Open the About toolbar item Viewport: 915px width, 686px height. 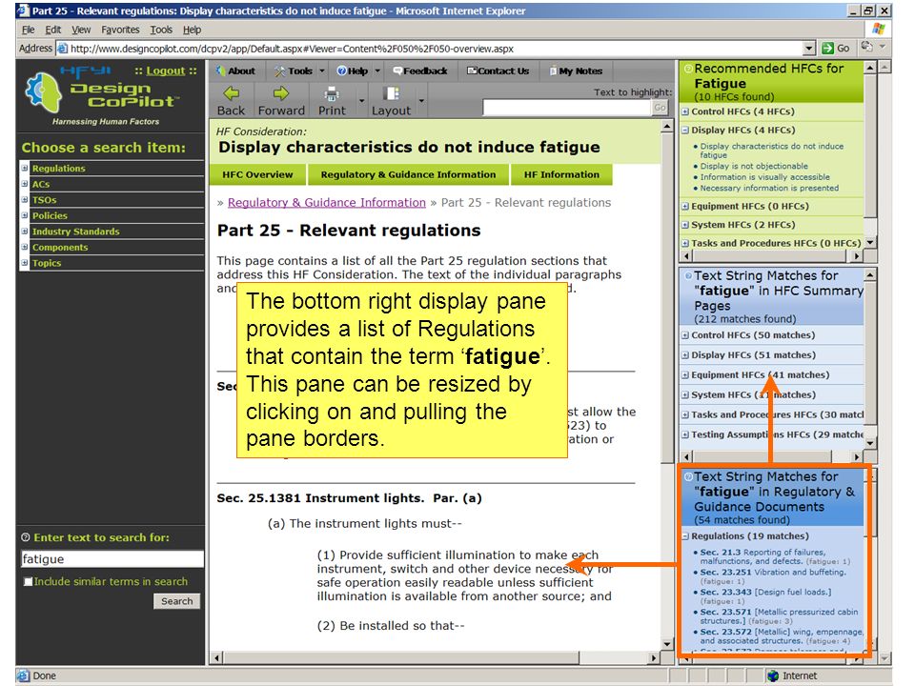[x=235, y=71]
